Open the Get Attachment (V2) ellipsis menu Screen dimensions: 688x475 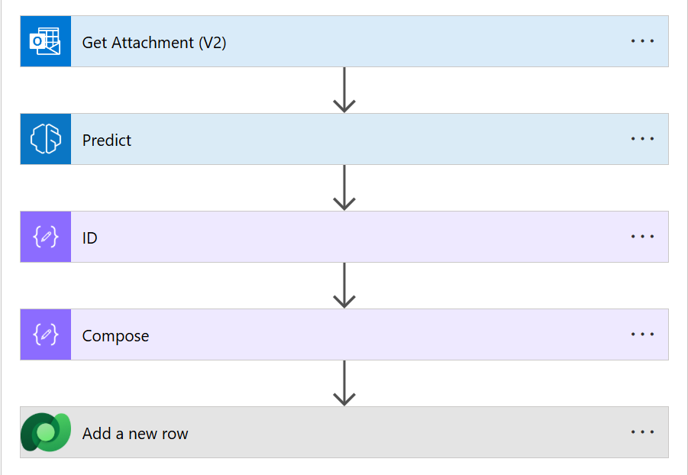pyautogui.click(x=642, y=41)
